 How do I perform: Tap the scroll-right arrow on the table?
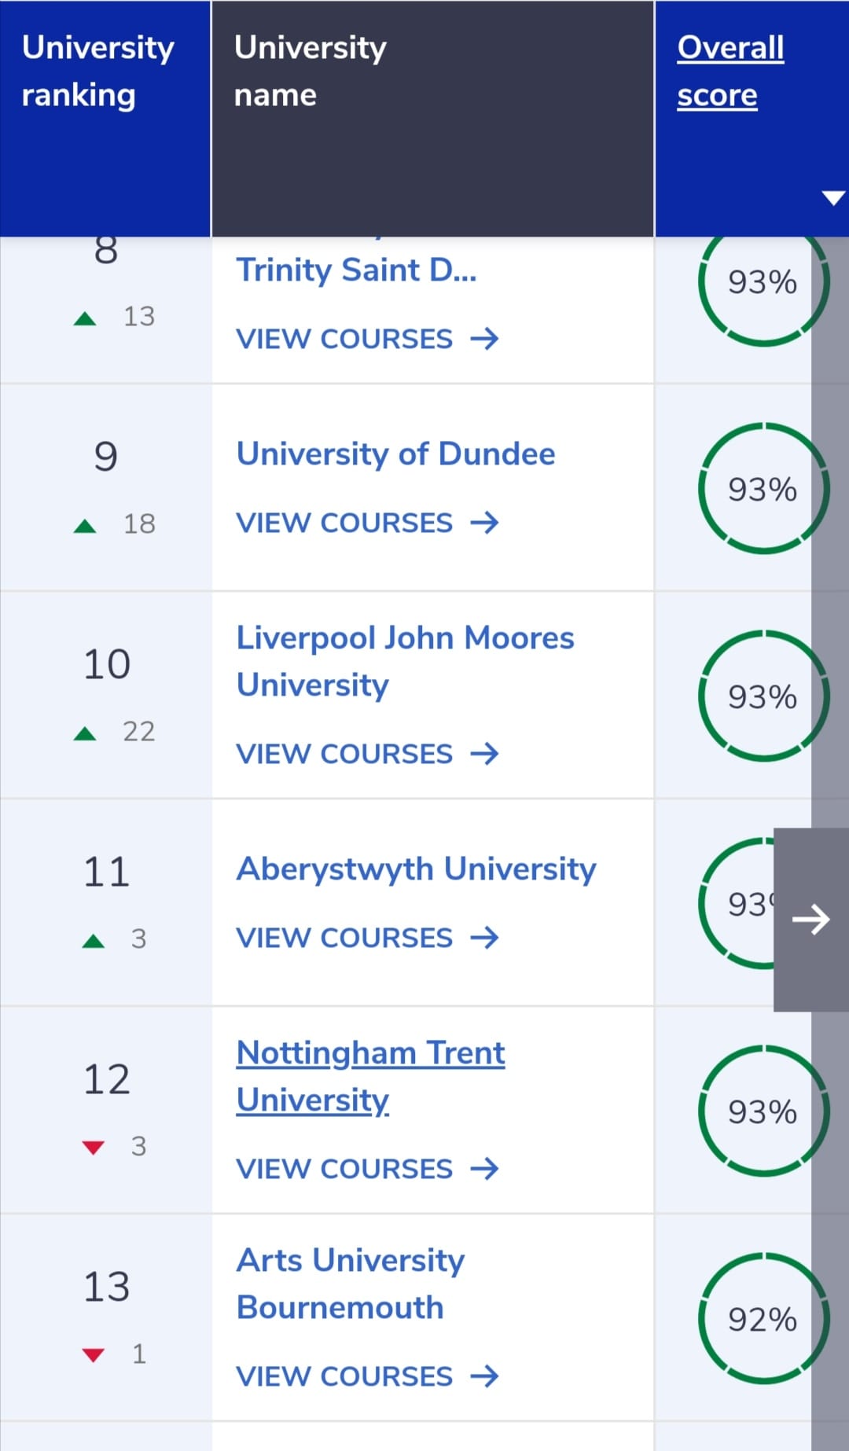click(810, 919)
